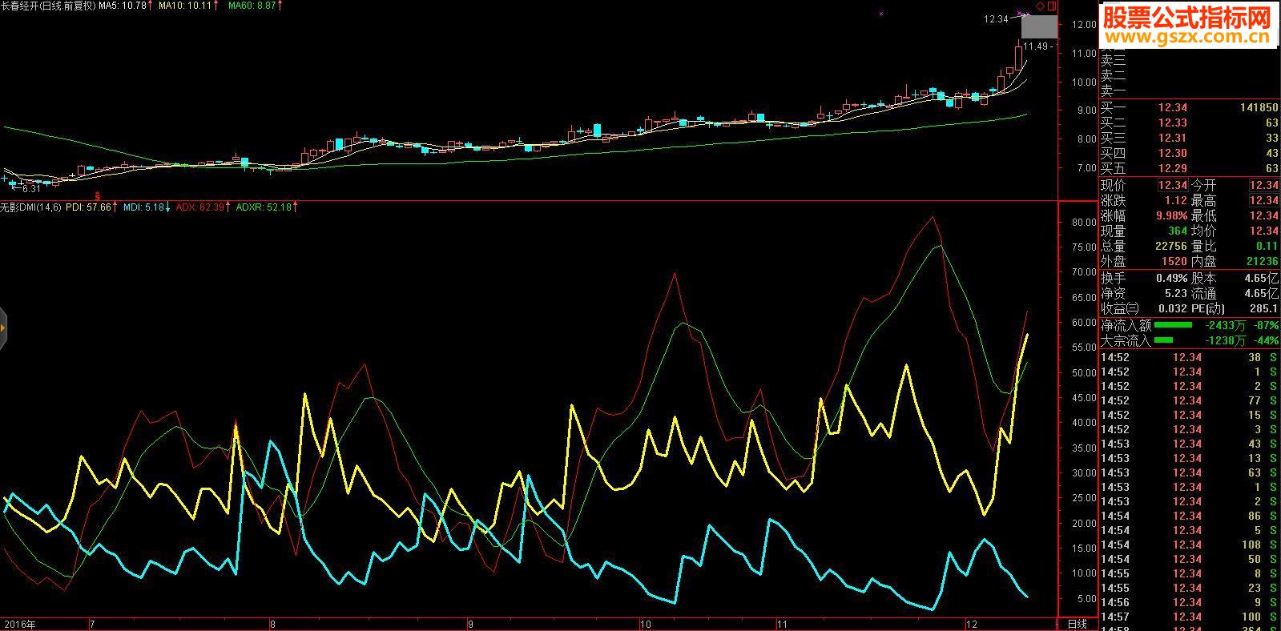Screen dimensions: 1281x631
Task: Click the red diamond icon at chart top-right
Action: [1041, 6]
